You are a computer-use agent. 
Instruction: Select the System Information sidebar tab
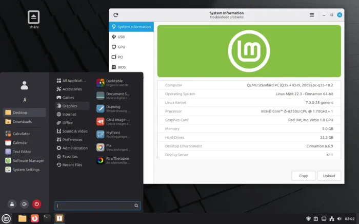(x=131, y=27)
